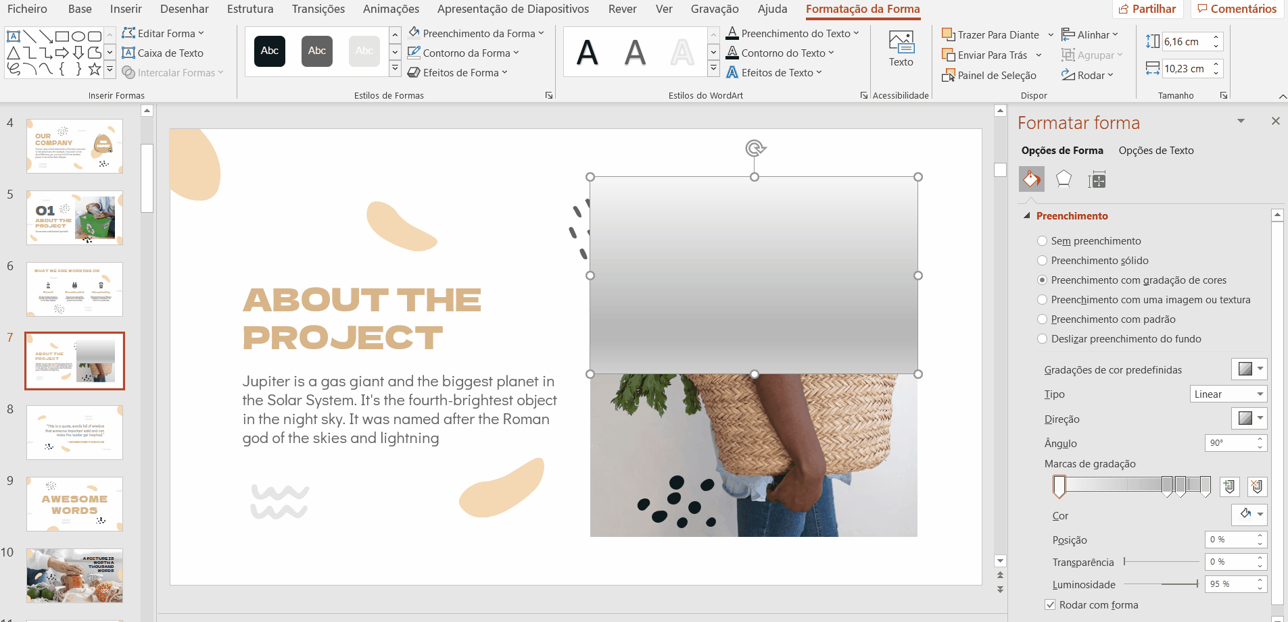Switch to the Animações ribbon tab

click(x=391, y=9)
